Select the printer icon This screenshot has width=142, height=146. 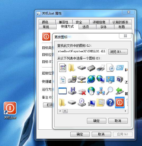(100, 68)
